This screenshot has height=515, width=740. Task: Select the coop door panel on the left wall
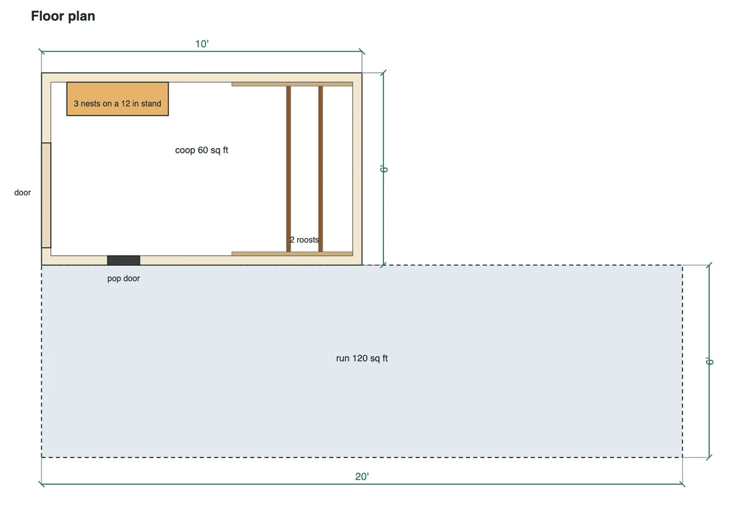click(46, 195)
